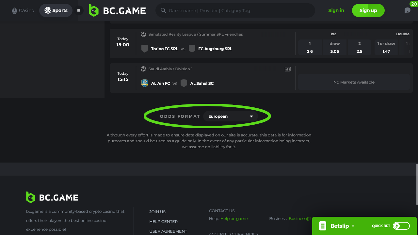
Task: Click the search magnifier icon
Action: point(163,10)
